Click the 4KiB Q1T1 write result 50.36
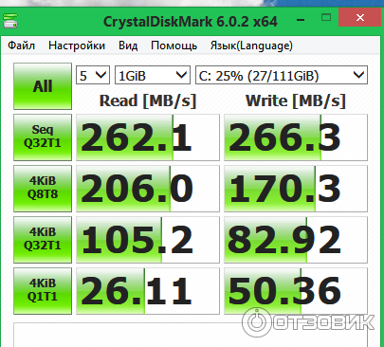 pyautogui.click(x=296, y=291)
